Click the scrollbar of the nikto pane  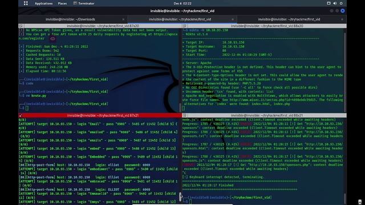click(344, 70)
